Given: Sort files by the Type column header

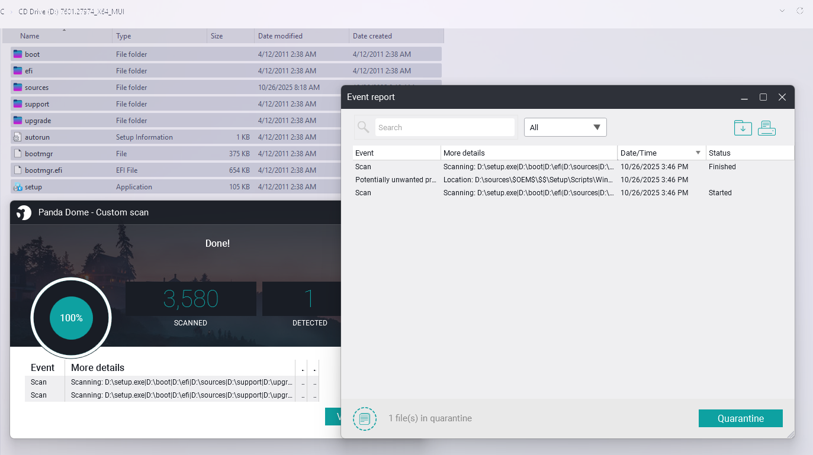Looking at the screenshot, I should [x=160, y=36].
